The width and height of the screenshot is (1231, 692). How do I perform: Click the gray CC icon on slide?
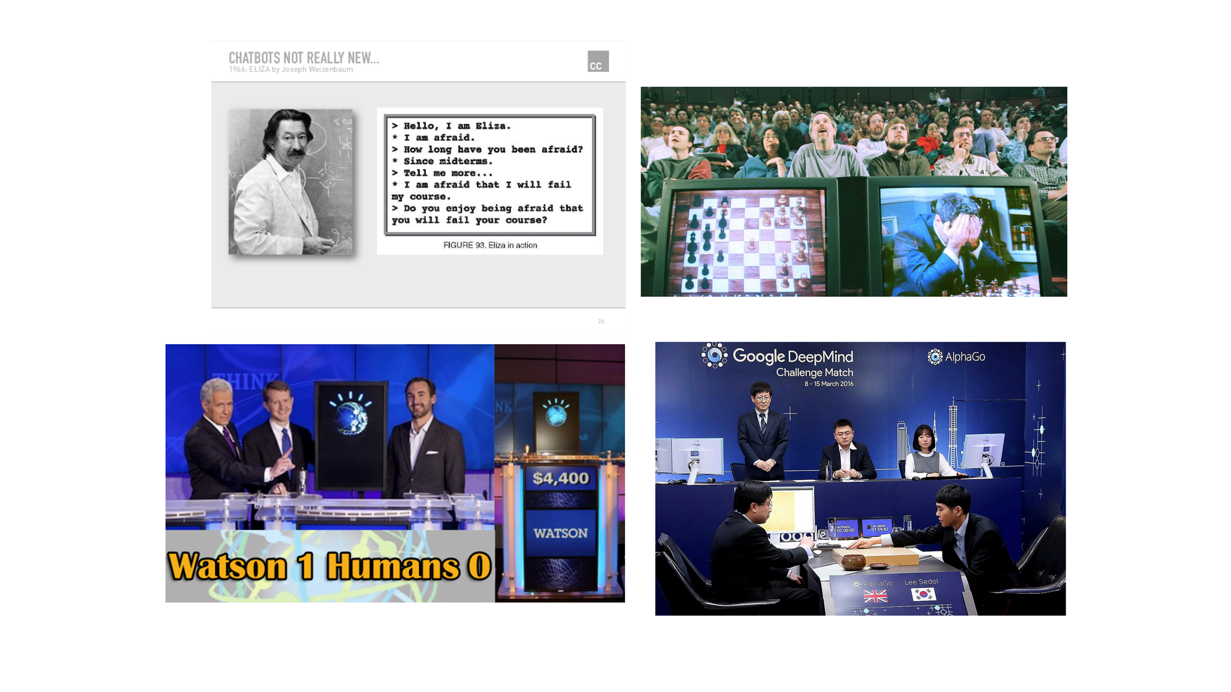point(598,61)
